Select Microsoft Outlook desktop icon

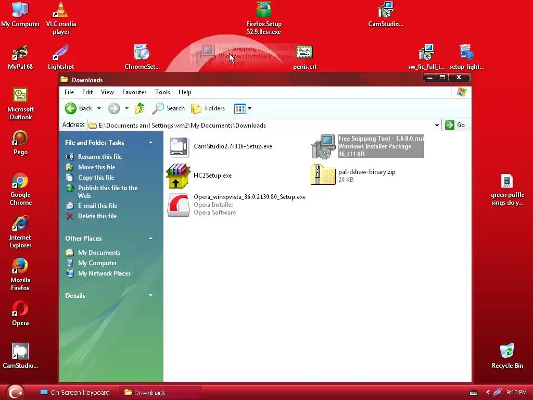[20, 104]
